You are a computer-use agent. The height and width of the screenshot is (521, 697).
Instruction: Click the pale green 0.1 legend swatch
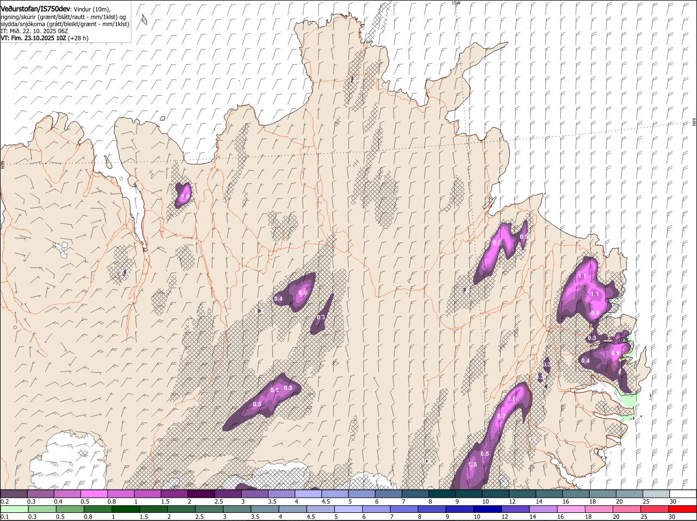(x=15, y=510)
